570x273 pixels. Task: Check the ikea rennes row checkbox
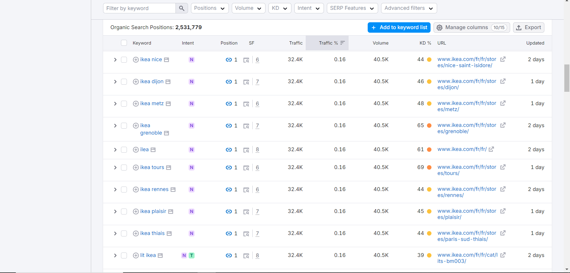124,190
